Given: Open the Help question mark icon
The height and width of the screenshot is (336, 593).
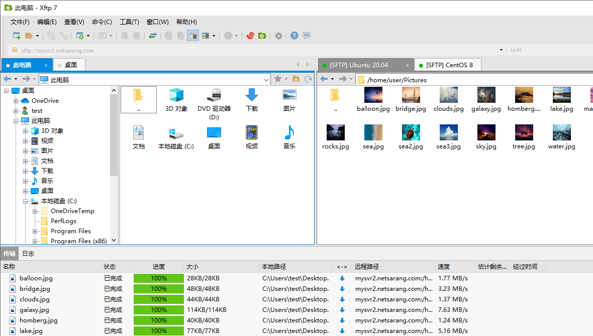Looking at the screenshot, I should [x=294, y=36].
